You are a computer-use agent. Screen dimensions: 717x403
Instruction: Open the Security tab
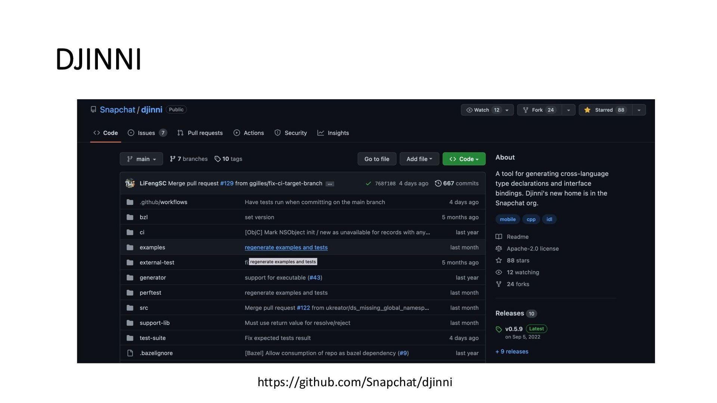point(291,133)
